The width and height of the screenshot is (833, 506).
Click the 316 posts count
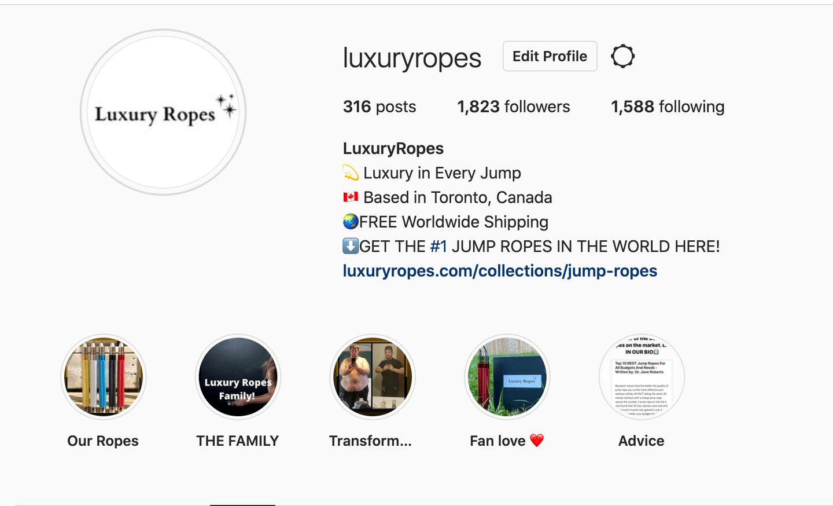379,107
